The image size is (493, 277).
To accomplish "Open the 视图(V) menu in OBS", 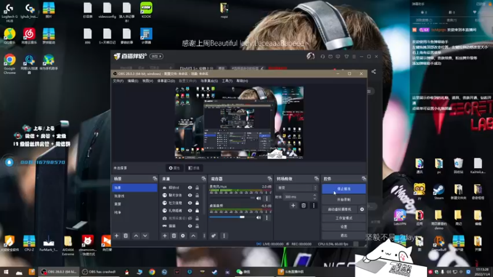I will [x=147, y=81].
